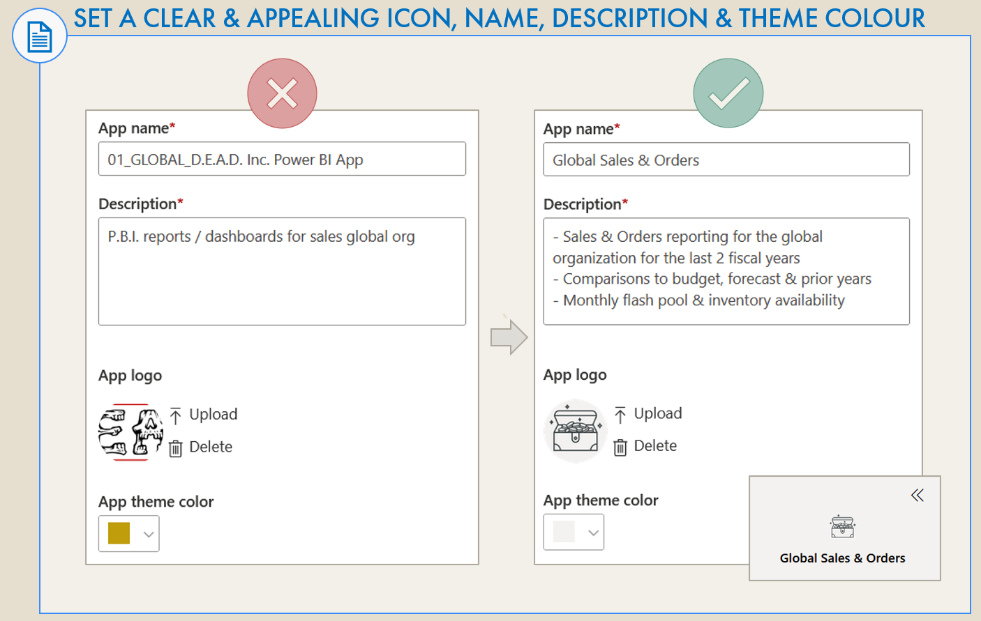
Task: Click the upload arrow icon on the right form
Action: click(620, 413)
